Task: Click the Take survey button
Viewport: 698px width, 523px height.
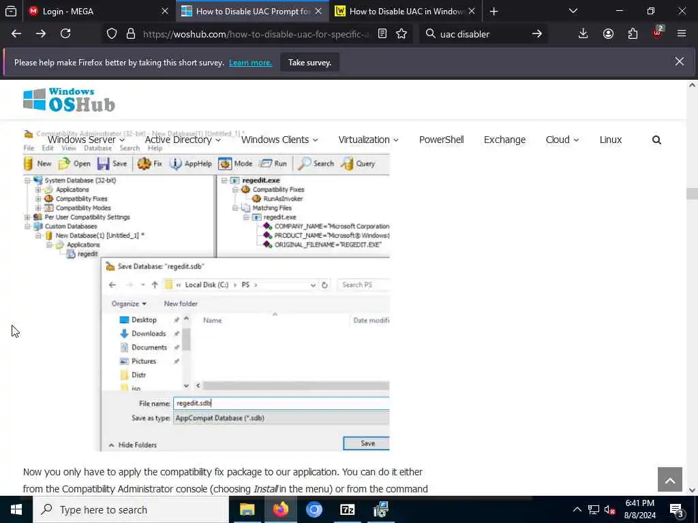Action: (x=309, y=62)
